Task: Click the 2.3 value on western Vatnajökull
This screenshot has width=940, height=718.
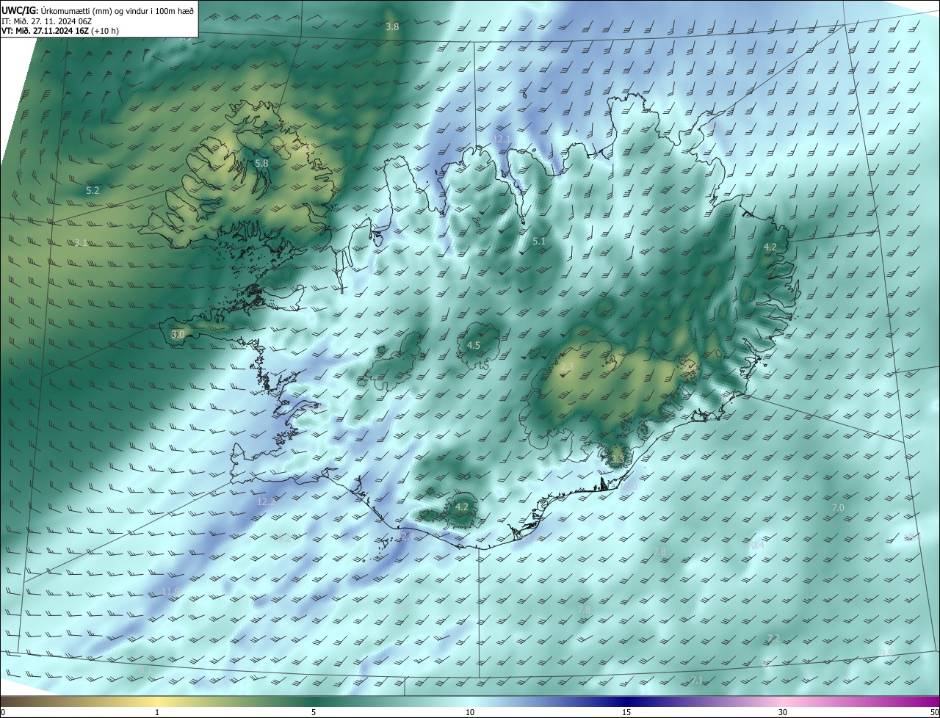Action: 567,366
